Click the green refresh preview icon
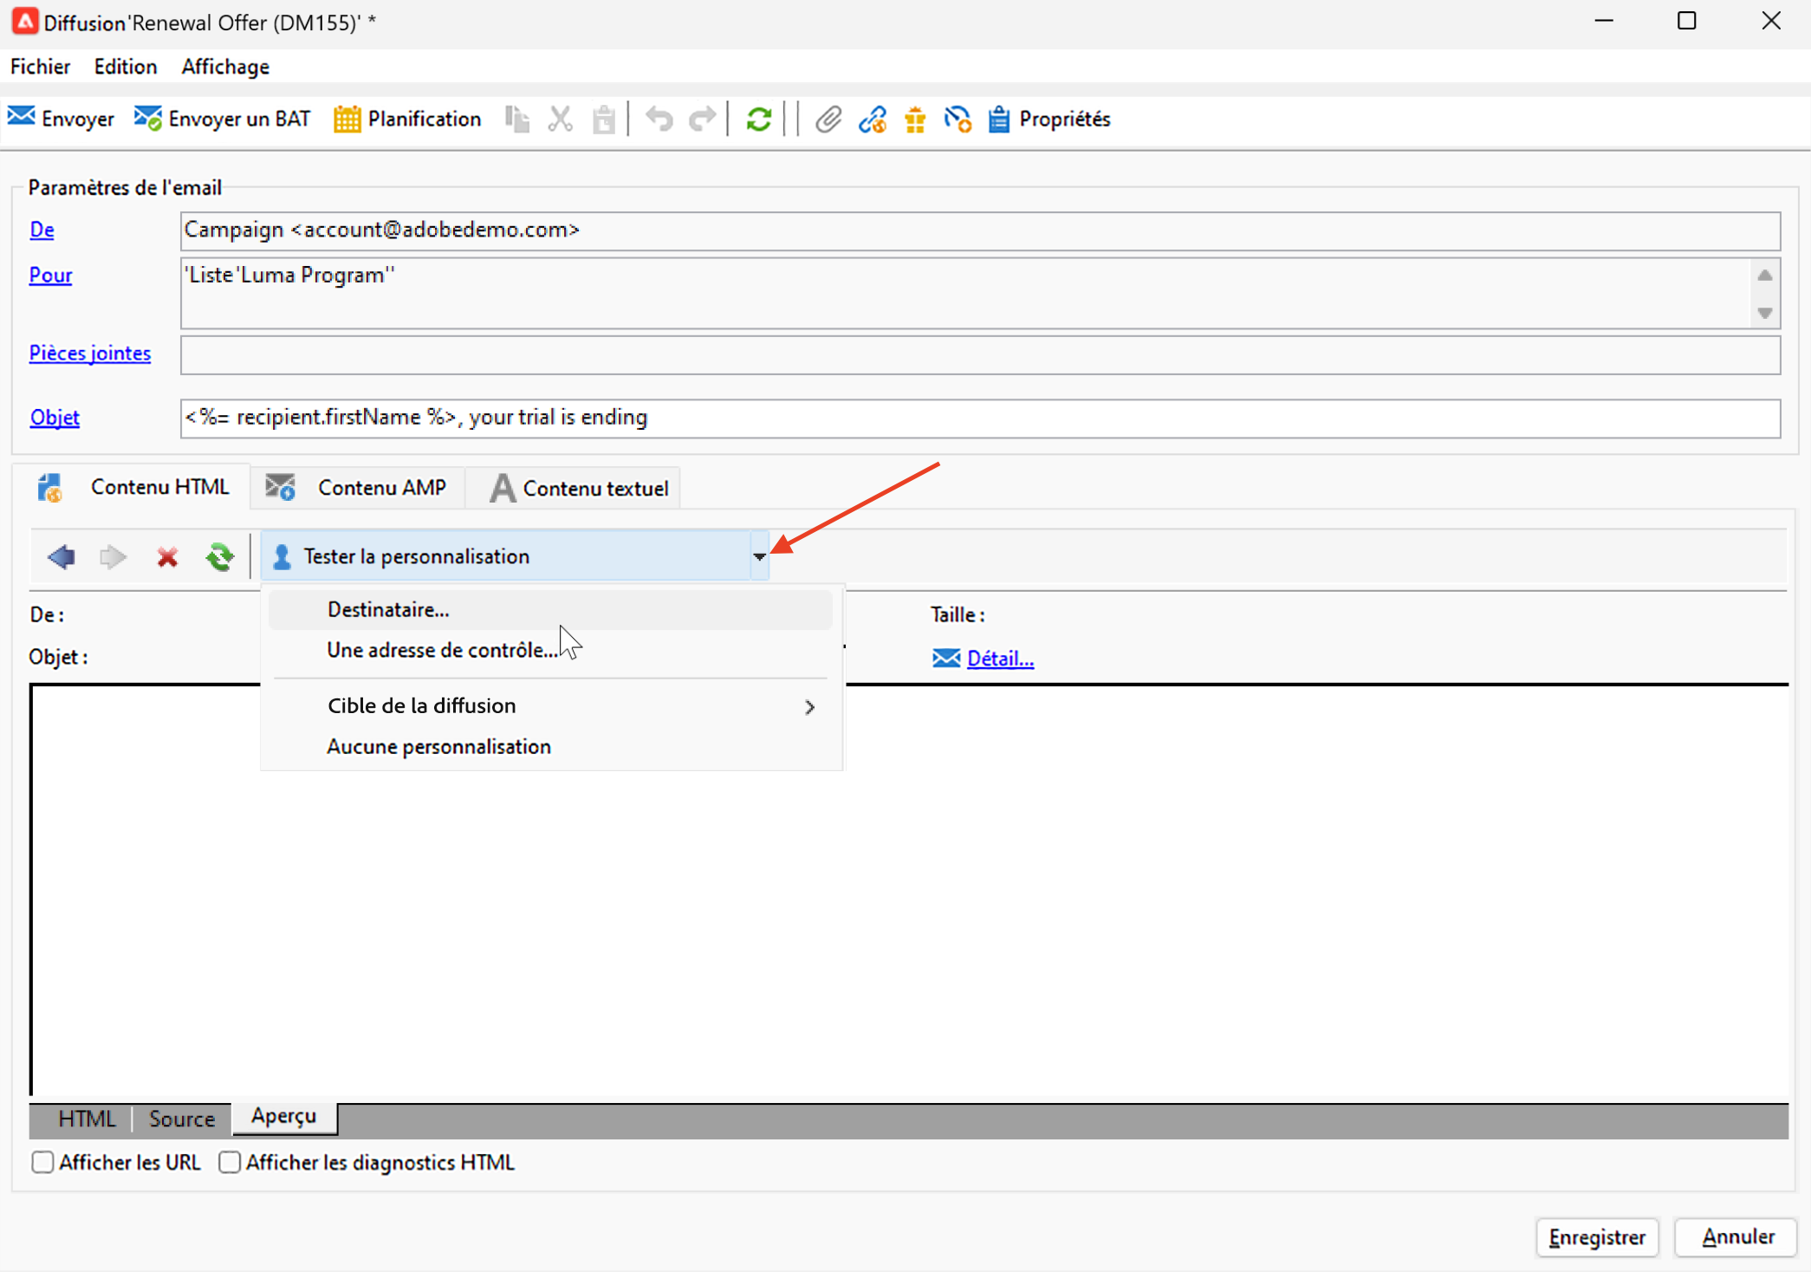Viewport: 1811px width, 1272px height. pos(219,556)
